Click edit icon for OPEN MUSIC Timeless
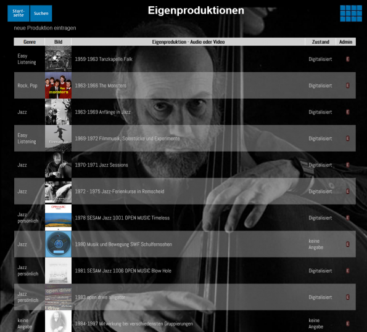Viewport: 367px width, 332px height. [x=348, y=217]
